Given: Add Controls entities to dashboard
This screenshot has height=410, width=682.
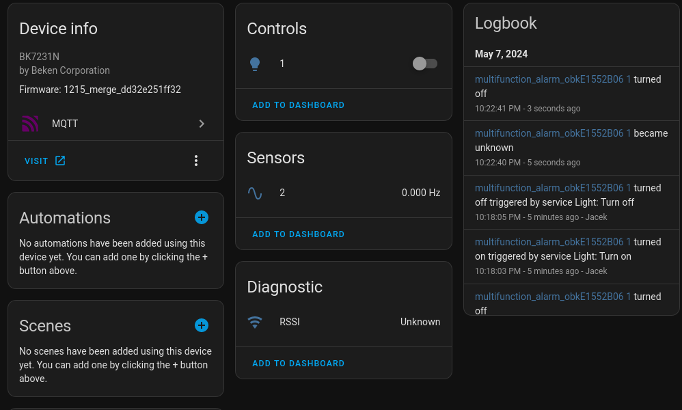Looking at the screenshot, I should point(299,105).
